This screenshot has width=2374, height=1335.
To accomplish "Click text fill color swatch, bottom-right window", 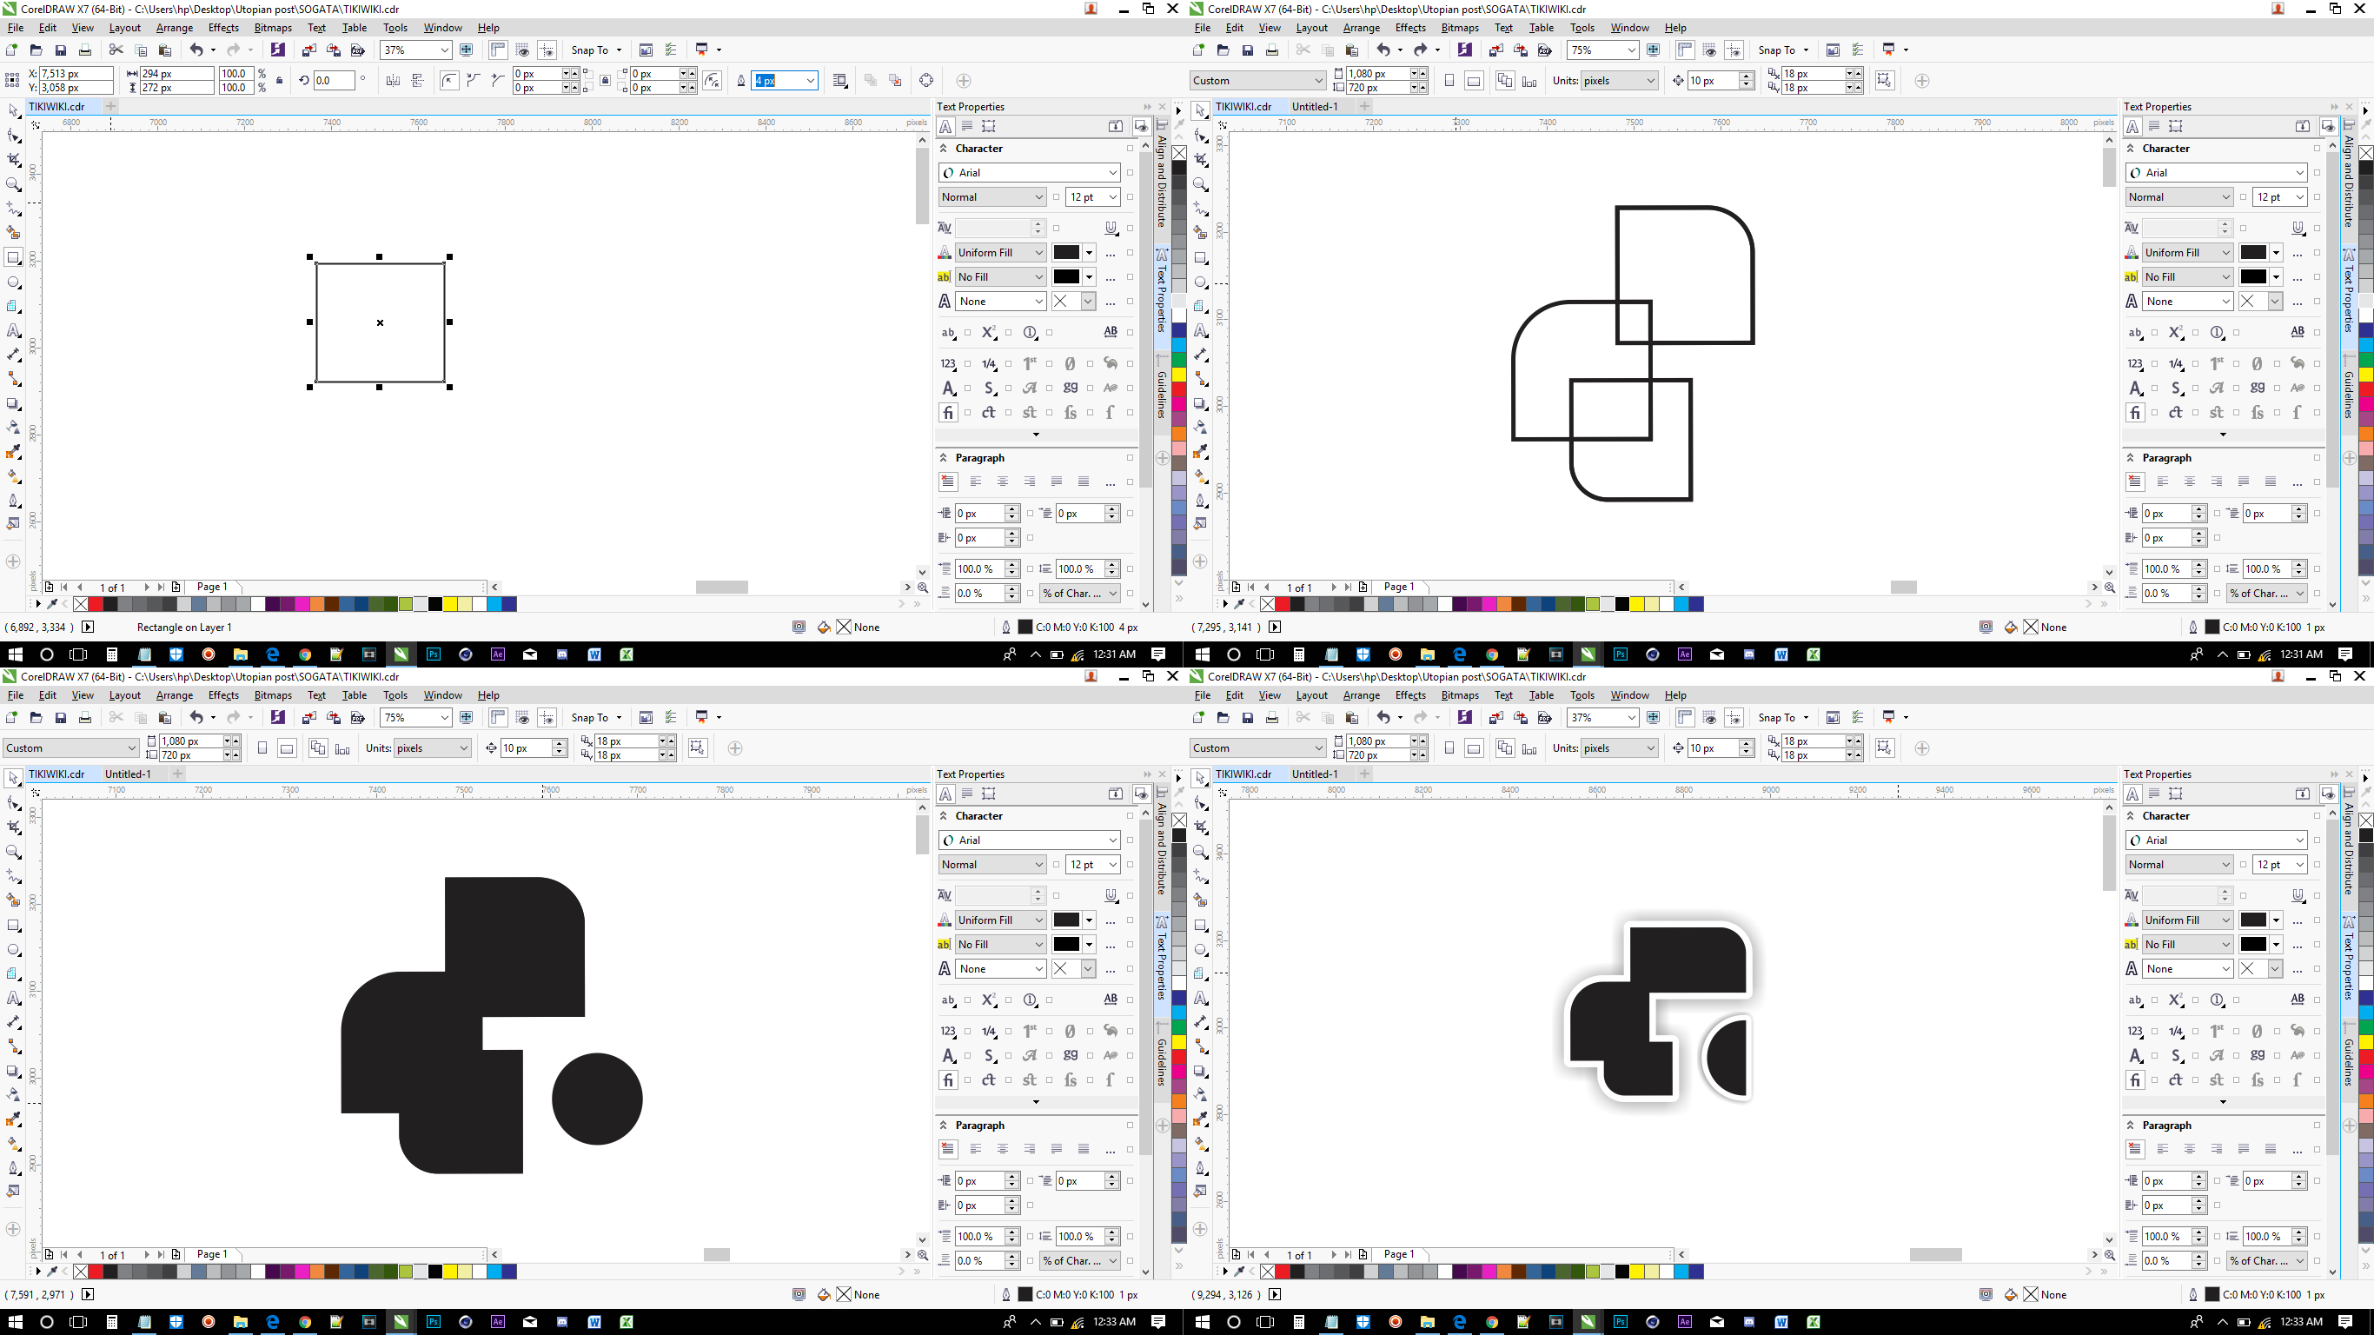I will point(2253,920).
